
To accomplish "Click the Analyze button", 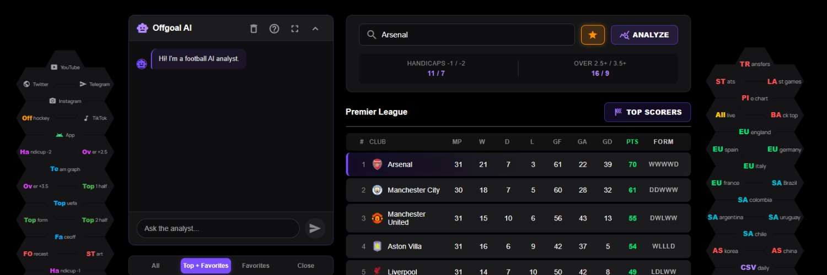I will click(644, 35).
